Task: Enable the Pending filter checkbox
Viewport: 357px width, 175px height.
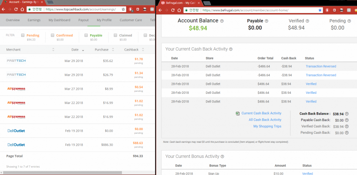Action: click(x=23, y=35)
